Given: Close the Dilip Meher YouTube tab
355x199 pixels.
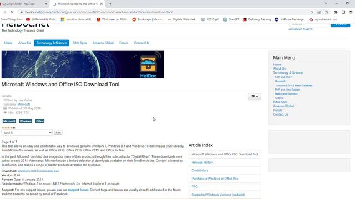Looking at the screenshot, I should pos(46,4).
